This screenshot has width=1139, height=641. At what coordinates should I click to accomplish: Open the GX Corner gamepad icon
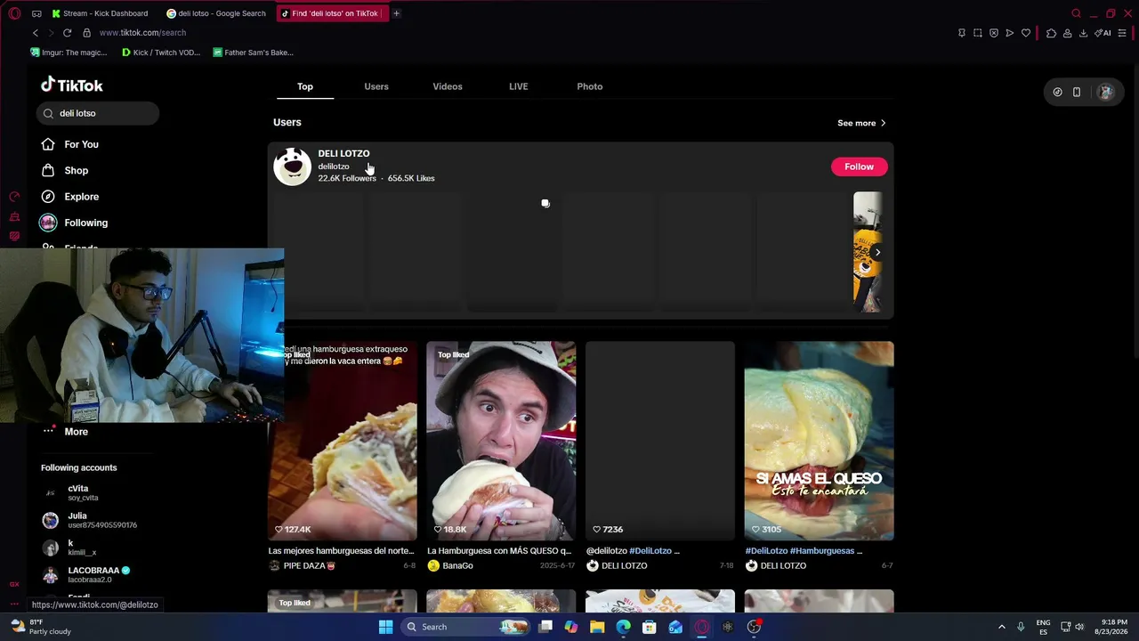(36, 13)
